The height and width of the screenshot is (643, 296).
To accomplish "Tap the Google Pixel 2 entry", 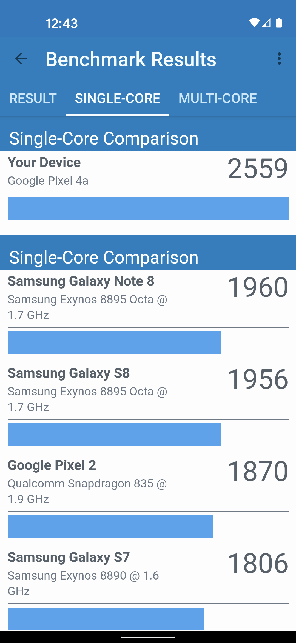I will (87, 482).
